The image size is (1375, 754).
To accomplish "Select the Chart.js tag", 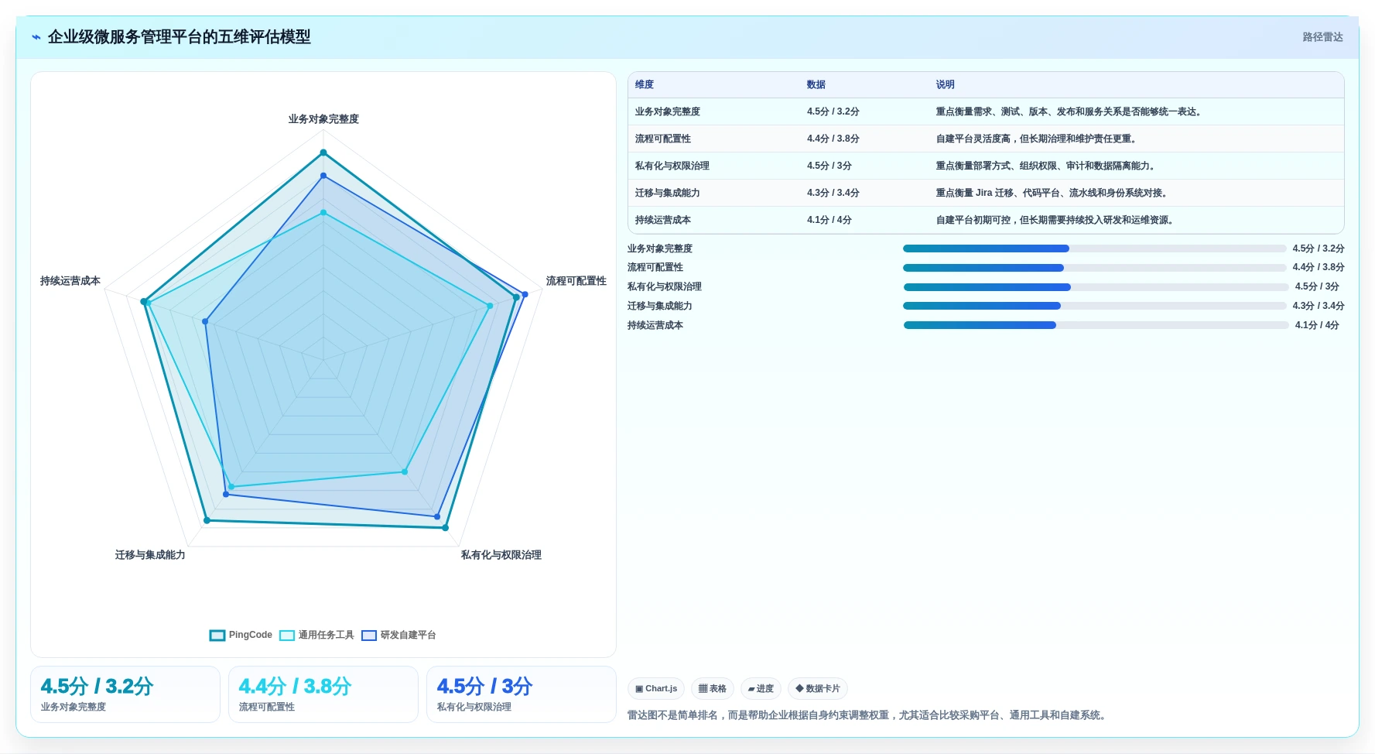I will [656, 688].
